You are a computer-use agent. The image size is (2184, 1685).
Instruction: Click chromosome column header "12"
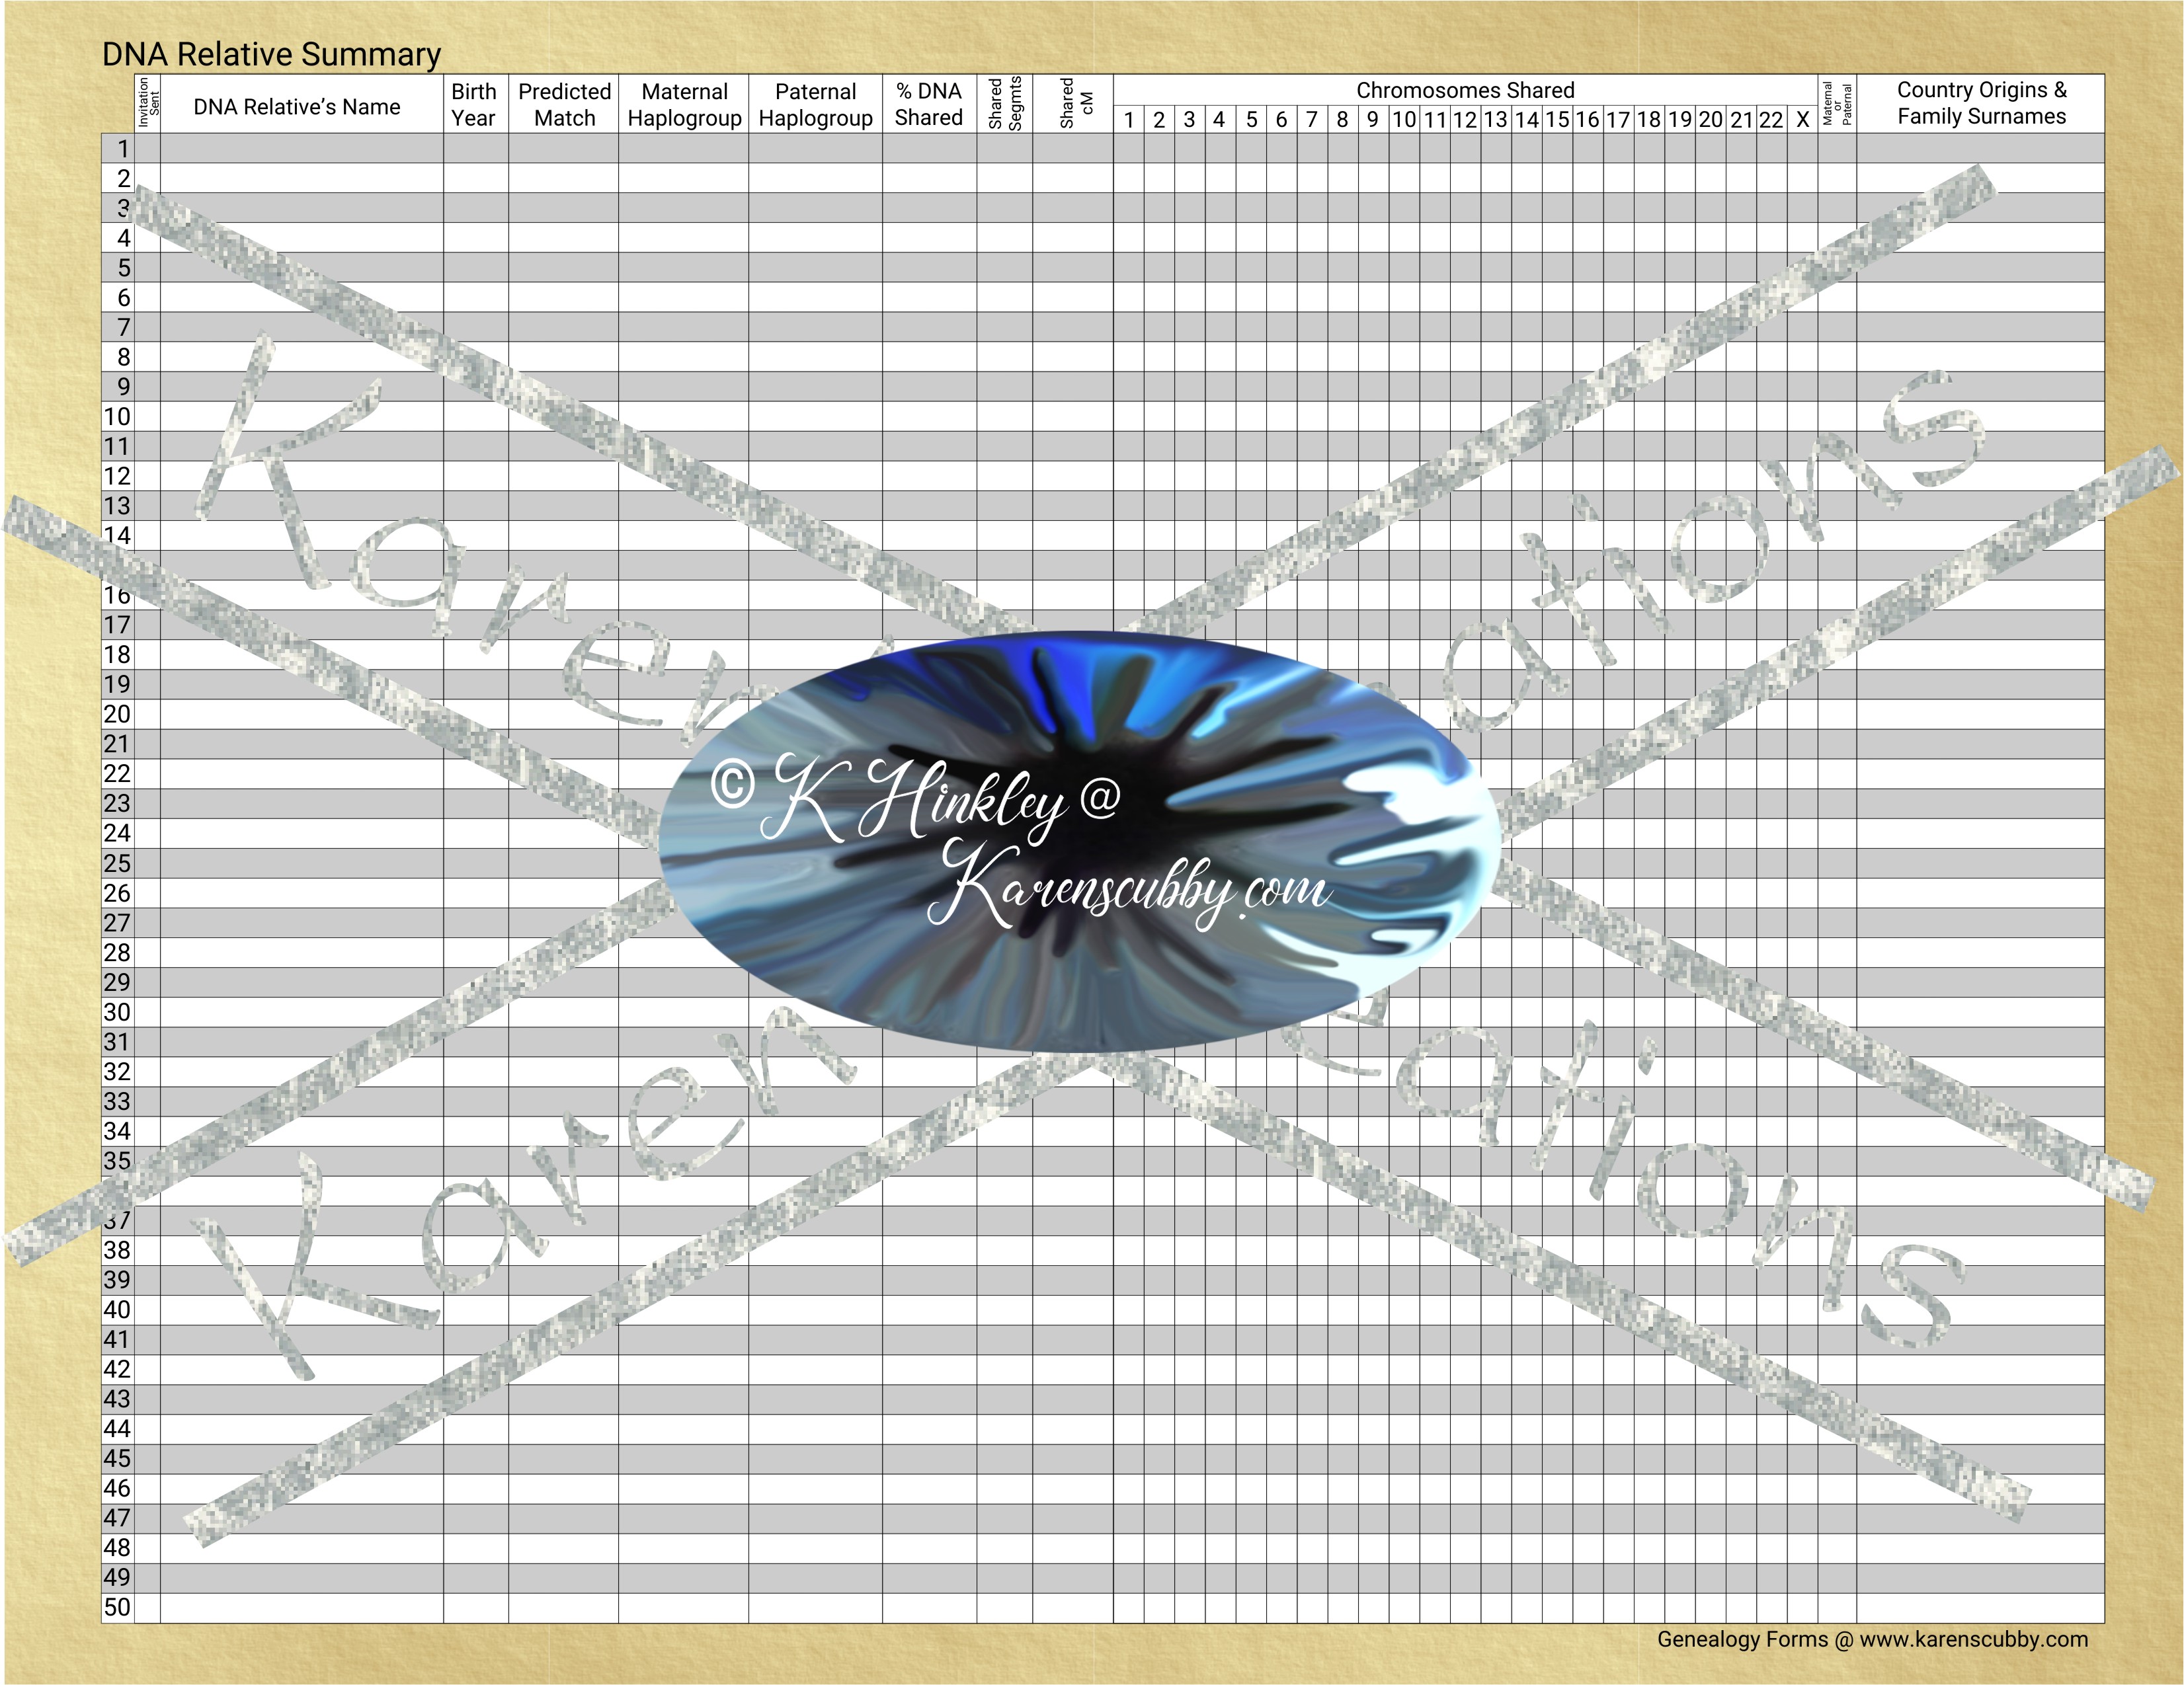pos(1465,120)
